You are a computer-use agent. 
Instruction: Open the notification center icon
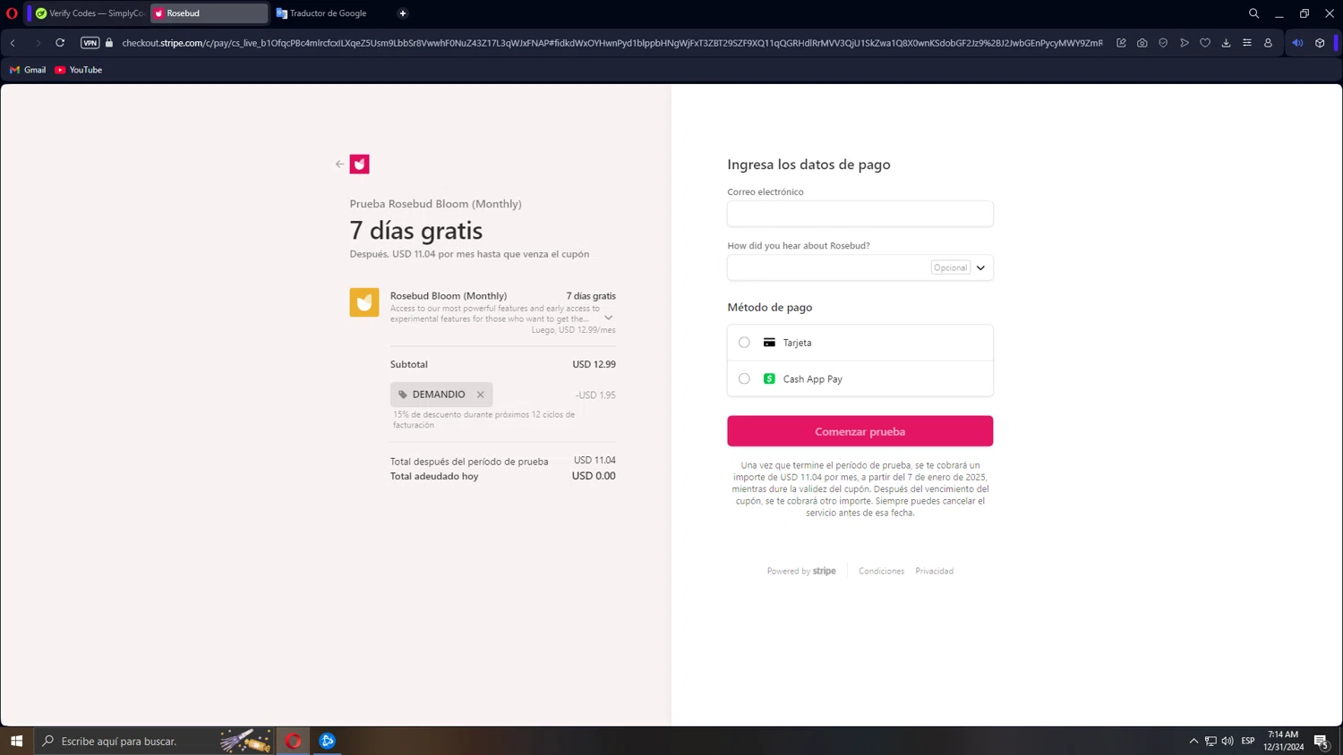1322,741
